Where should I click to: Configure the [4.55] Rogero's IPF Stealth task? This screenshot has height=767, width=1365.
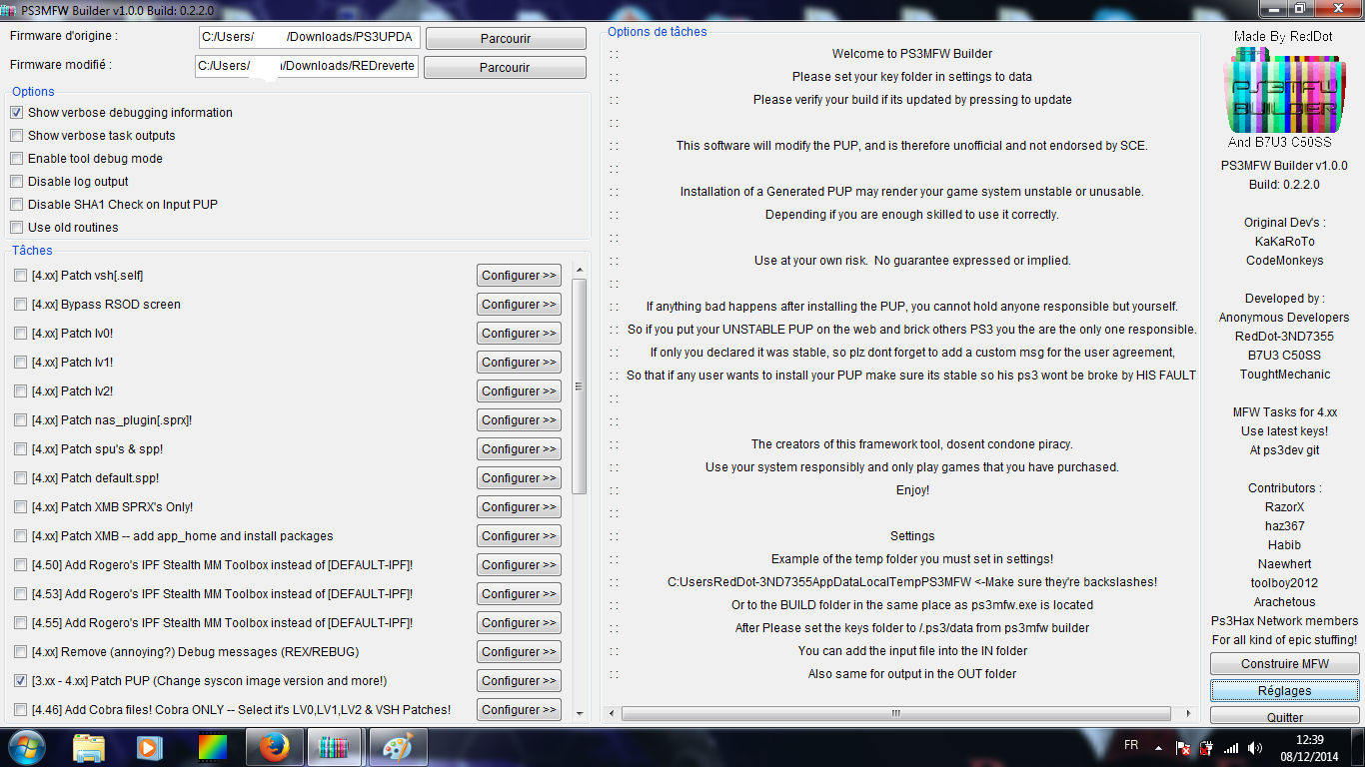(x=519, y=623)
